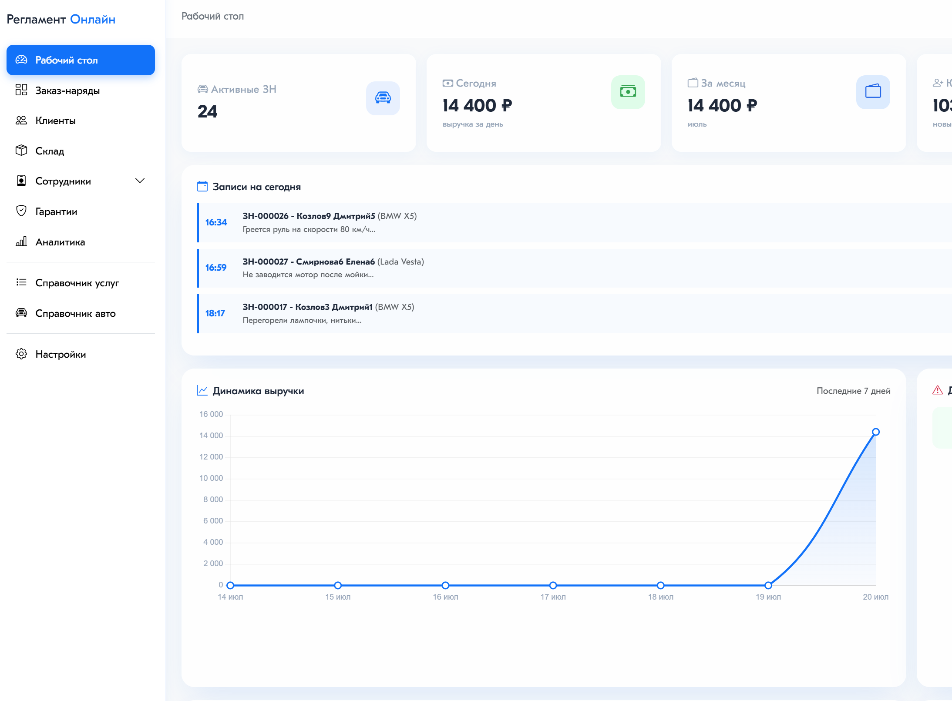952x701 pixels.
Task: Click the Активные ЗН card value 24
Action: tap(207, 111)
